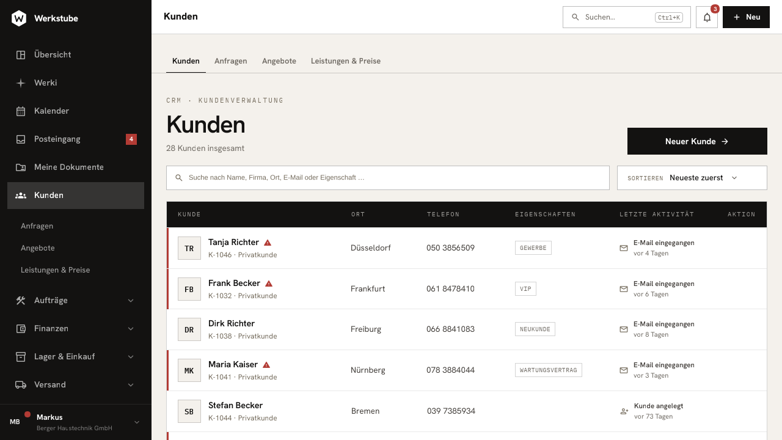Screen dimensions: 782x440
Task: Expand the Aufträge section chevron
Action: pos(131,301)
